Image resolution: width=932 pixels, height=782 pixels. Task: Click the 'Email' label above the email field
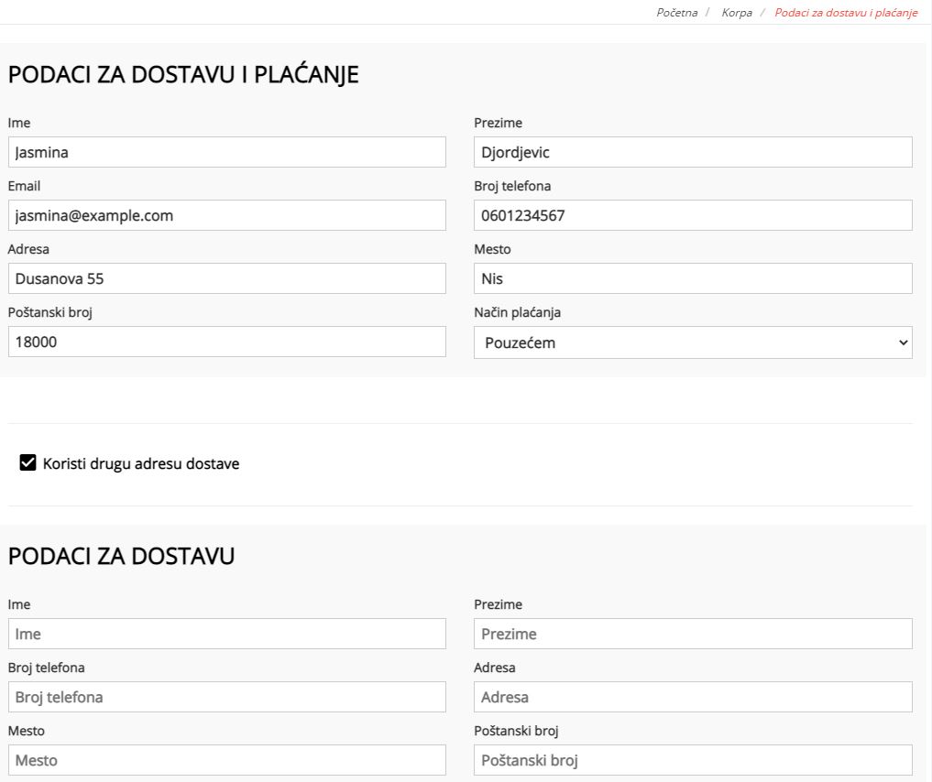click(x=24, y=186)
